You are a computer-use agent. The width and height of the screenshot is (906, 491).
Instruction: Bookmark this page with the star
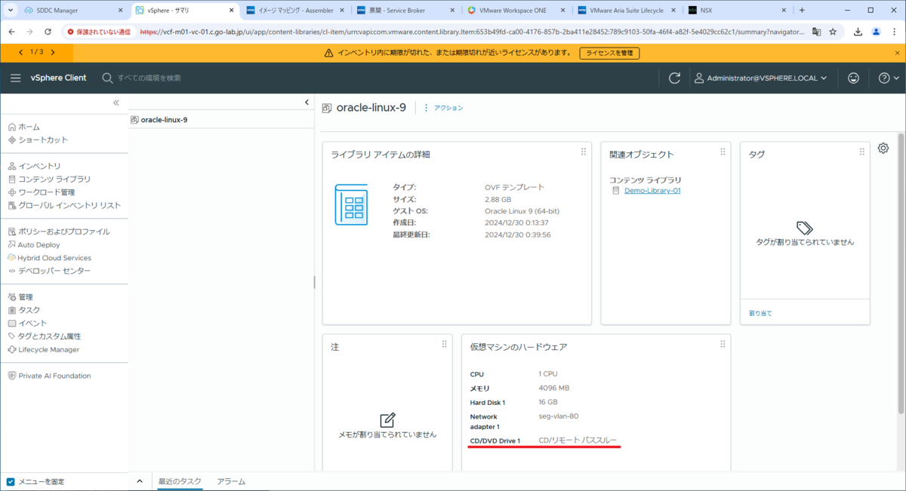pyautogui.click(x=833, y=32)
